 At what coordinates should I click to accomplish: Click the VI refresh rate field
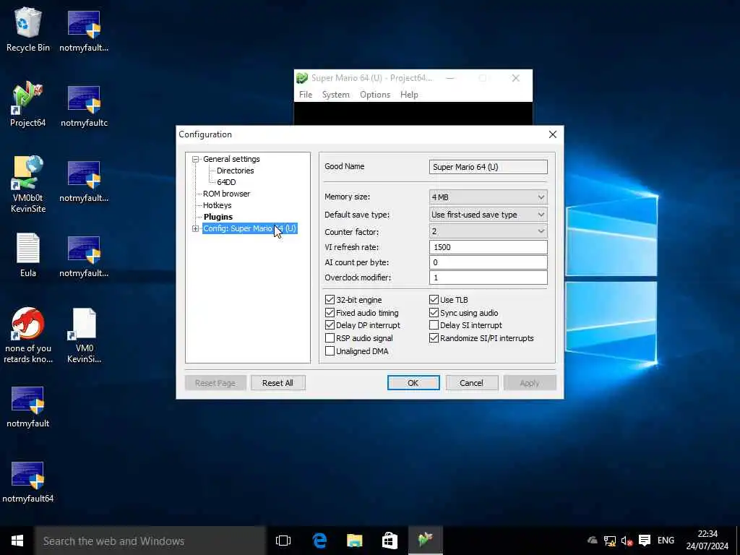[488, 247]
